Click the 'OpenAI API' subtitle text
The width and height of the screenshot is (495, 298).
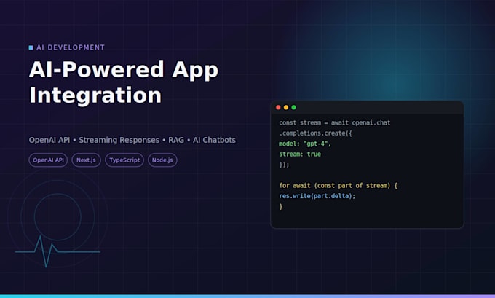pyautogui.click(x=49, y=140)
